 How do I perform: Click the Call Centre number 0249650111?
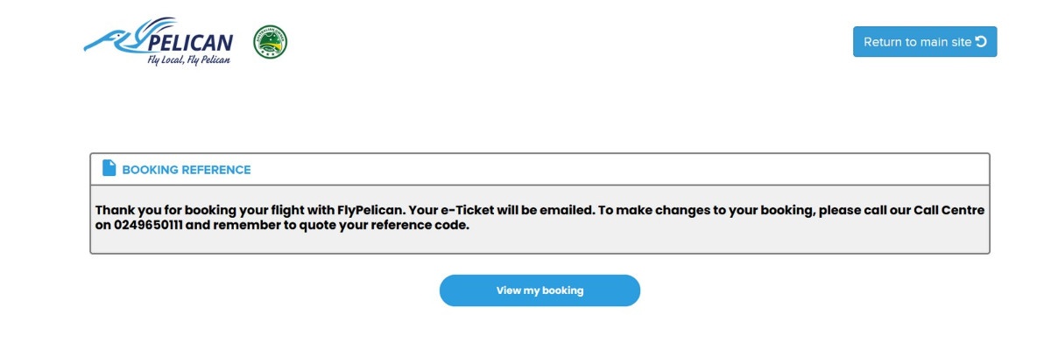[x=146, y=226]
